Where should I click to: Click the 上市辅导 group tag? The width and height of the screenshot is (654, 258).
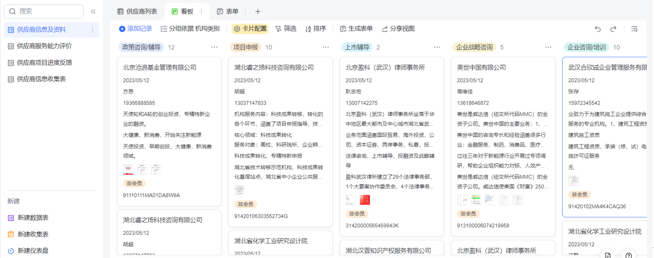pyautogui.click(x=357, y=47)
